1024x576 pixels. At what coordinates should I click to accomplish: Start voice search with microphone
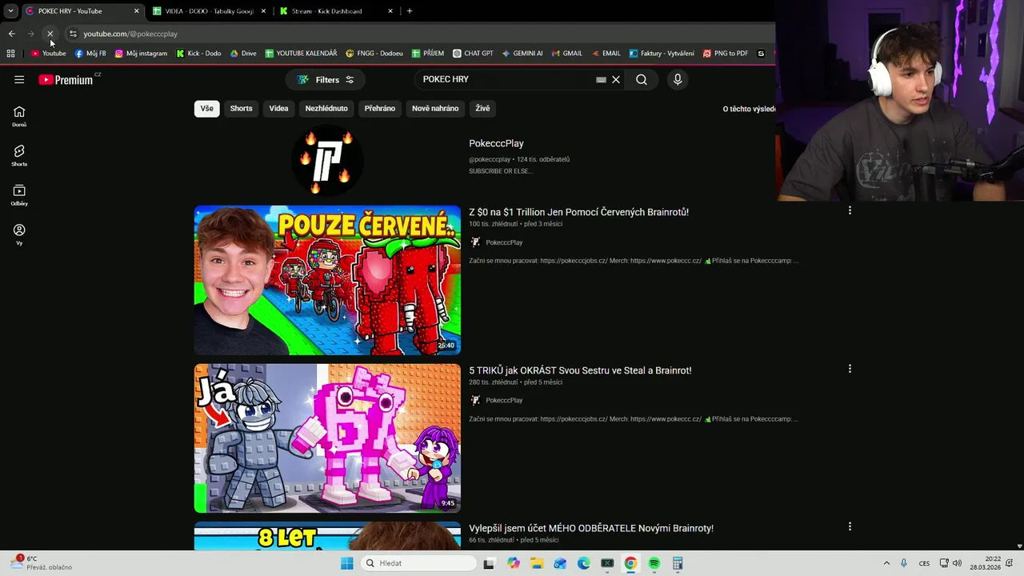point(678,79)
